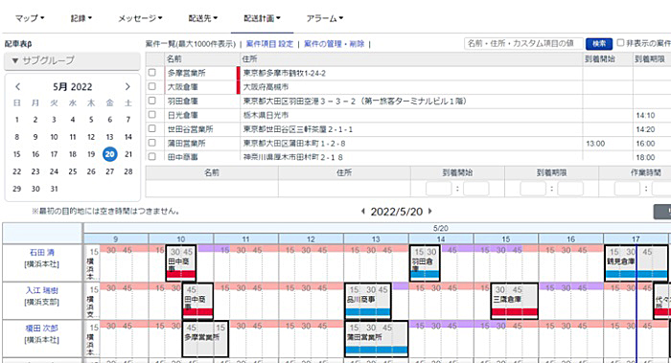Select calendar date 1
This screenshot has width=671, height=363.
pyautogui.click(x=16, y=120)
